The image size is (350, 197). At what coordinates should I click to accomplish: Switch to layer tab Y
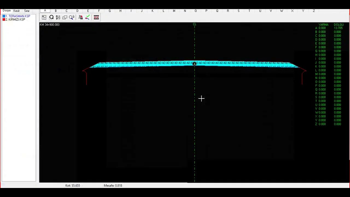coord(303,11)
